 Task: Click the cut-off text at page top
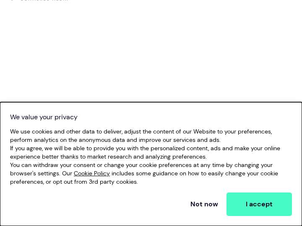point(44,0)
